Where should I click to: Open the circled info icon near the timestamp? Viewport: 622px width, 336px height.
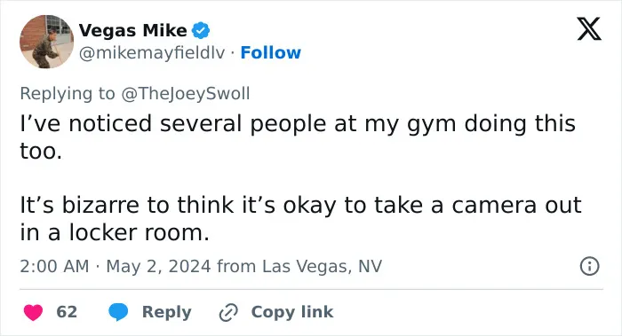pos(589,266)
